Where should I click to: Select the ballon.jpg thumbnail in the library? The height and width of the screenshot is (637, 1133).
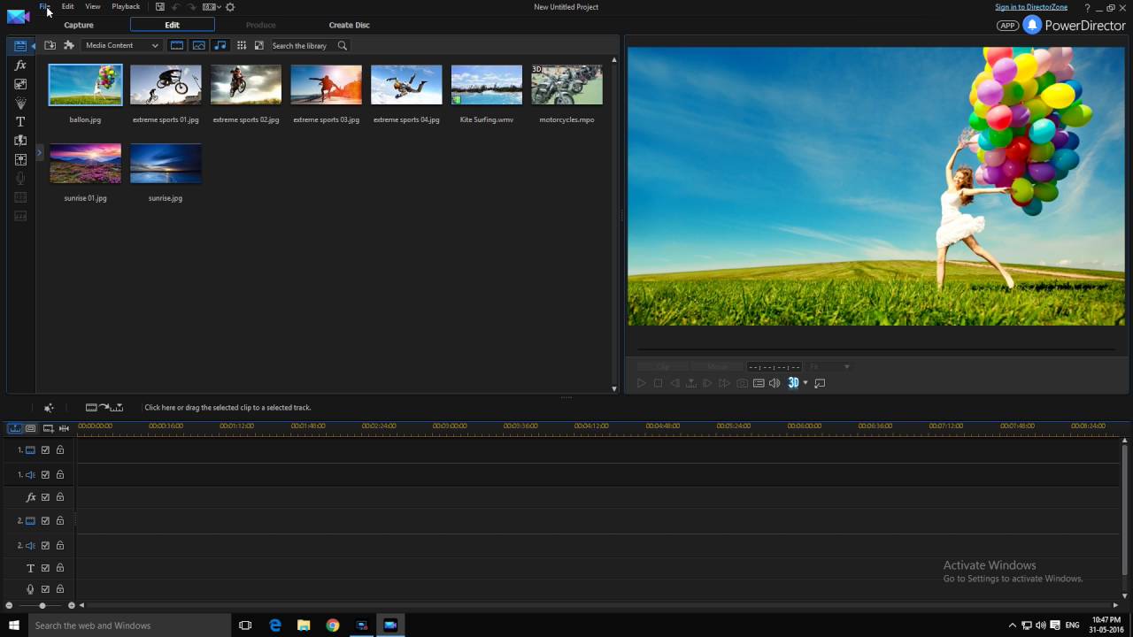pyautogui.click(x=84, y=84)
